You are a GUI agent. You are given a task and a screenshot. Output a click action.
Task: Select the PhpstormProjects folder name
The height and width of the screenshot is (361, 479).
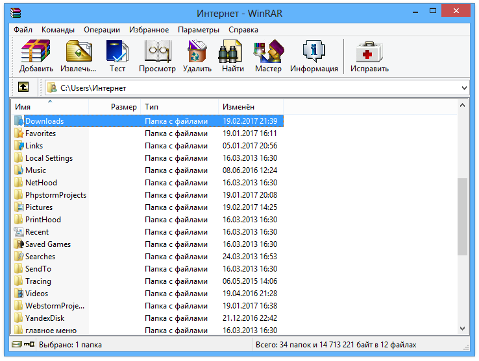pos(56,195)
